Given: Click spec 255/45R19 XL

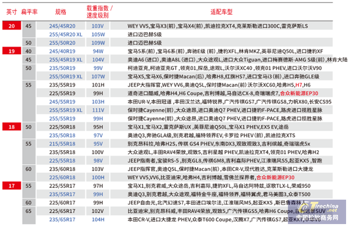Looking at the screenshot, I should 66,60.
